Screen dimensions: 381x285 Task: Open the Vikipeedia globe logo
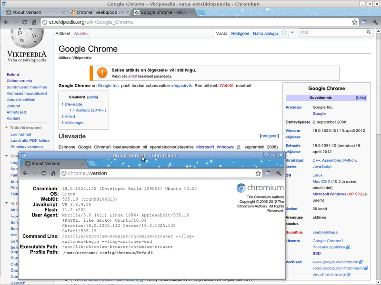point(27,38)
